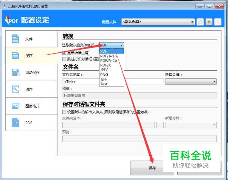The height and width of the screenshot is (180, 228).
Task: Choose PDF/X format option
Action: pyautogui.click(x=111, y=65)
